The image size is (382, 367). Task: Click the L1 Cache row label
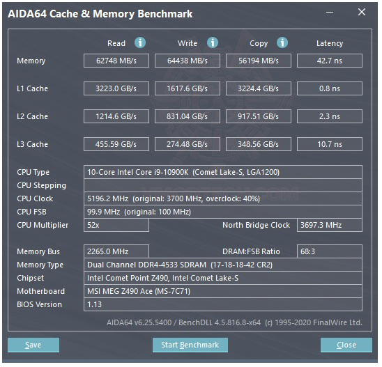tap(32, 89)
